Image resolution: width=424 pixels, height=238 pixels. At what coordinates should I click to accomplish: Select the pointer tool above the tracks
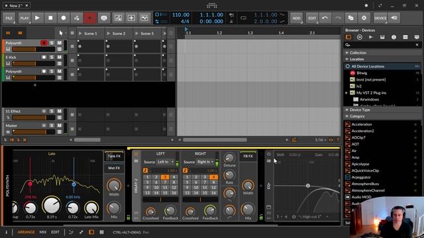(61, 33)
